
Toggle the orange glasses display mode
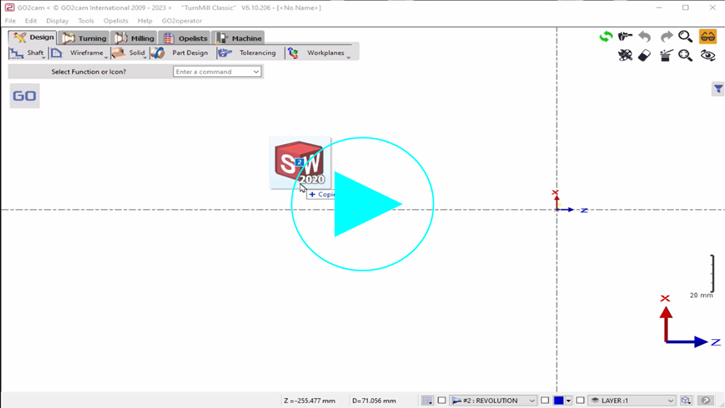tap(708, 36)
